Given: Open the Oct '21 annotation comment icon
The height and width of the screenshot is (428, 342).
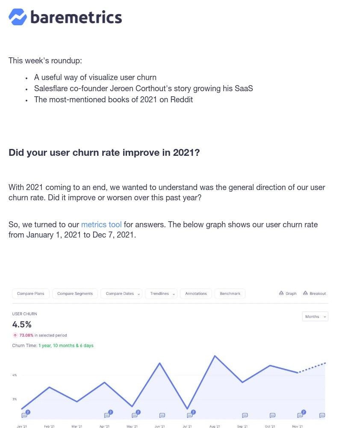Looking at the screenshot, I should [x=272, y=415].
